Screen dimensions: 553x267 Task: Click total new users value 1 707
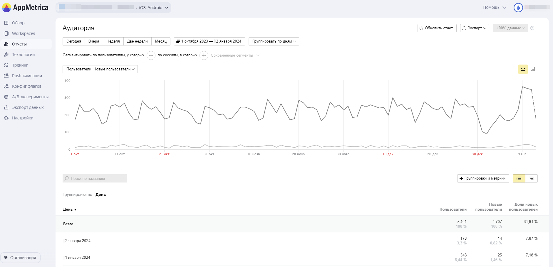497,222
